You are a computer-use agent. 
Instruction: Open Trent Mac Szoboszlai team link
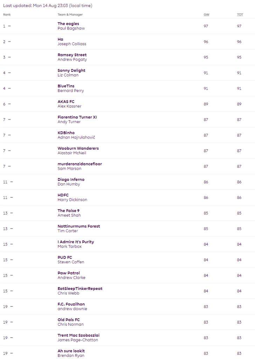(x=78, y=335)
